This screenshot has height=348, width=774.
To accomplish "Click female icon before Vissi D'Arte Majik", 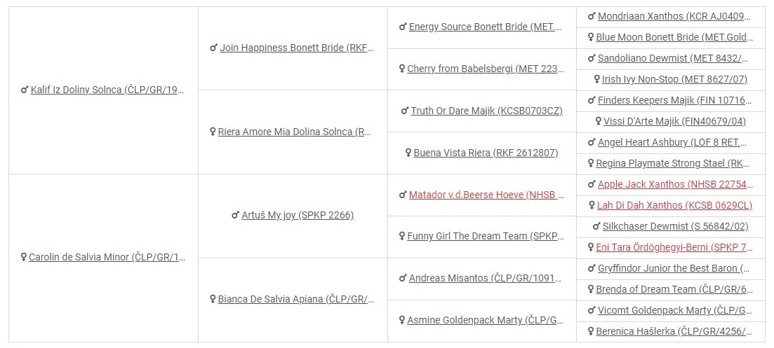I will [x=598, y=122].
